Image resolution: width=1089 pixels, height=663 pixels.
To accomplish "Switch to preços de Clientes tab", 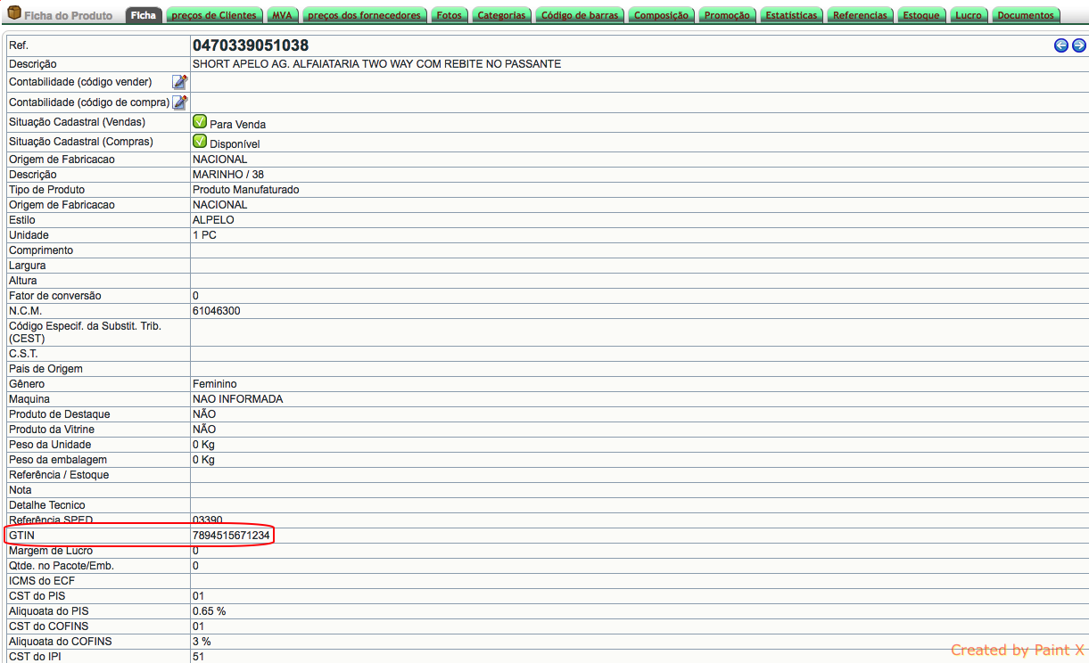I will click(x=214, y=15).
